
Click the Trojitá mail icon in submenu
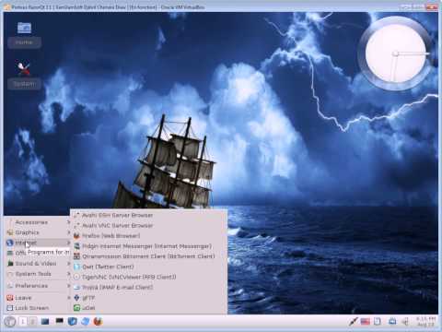pos(76,288)
